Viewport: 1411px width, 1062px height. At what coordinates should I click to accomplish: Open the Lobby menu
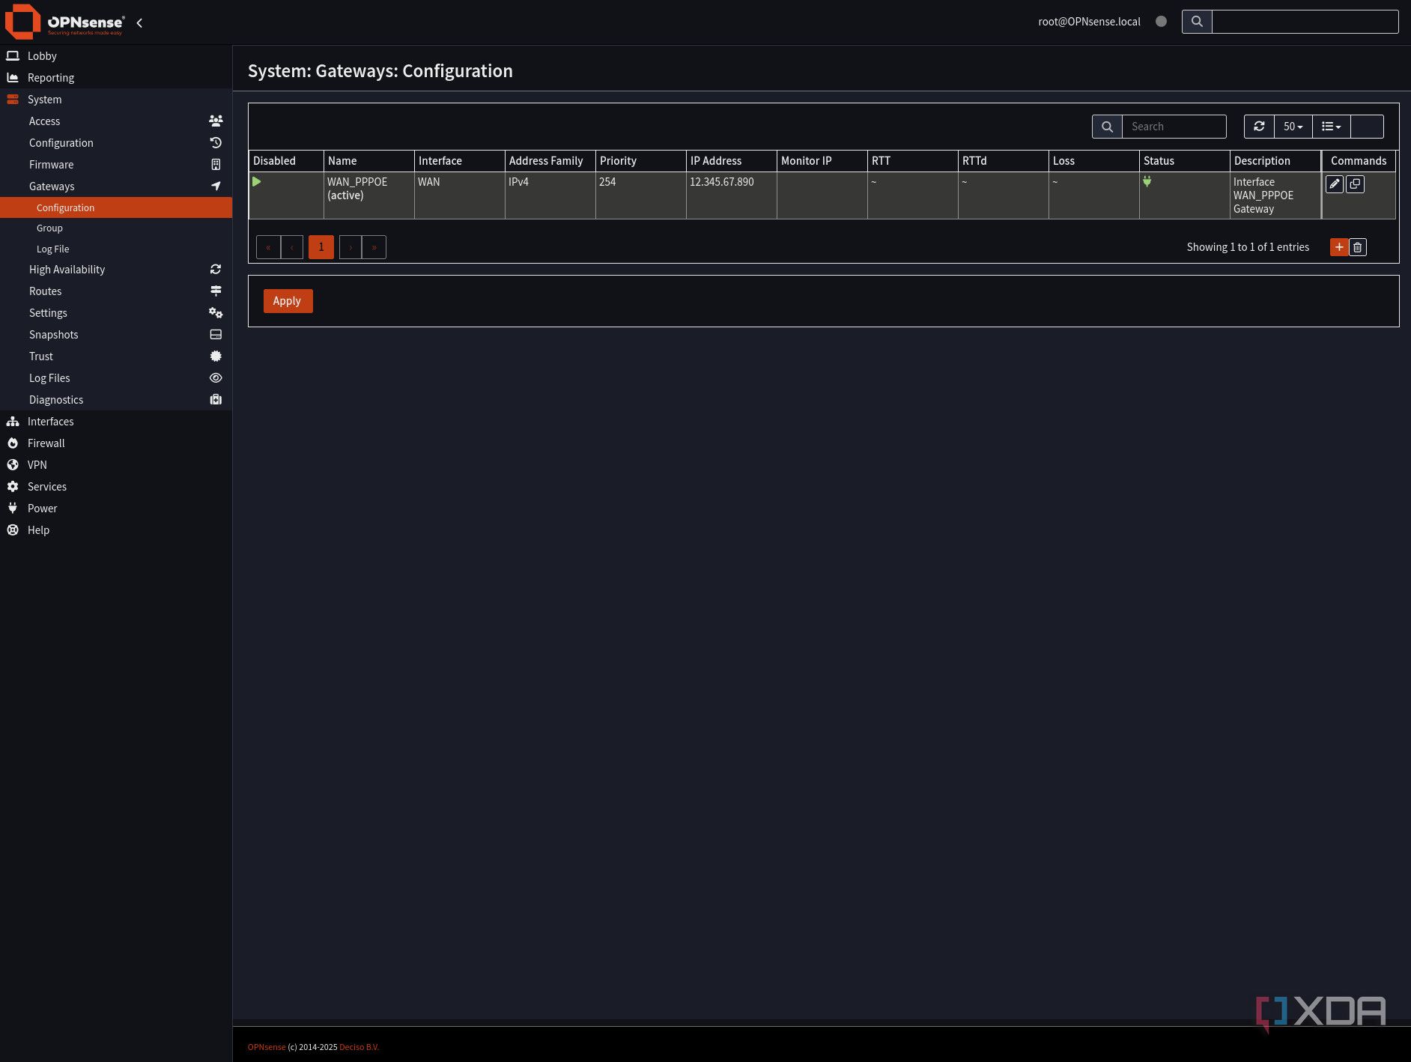tap(116, 56)
